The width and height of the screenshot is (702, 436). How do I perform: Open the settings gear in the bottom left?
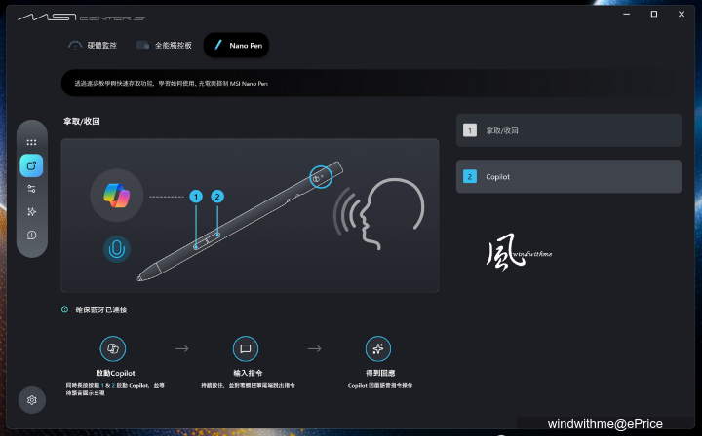point(32,400)
